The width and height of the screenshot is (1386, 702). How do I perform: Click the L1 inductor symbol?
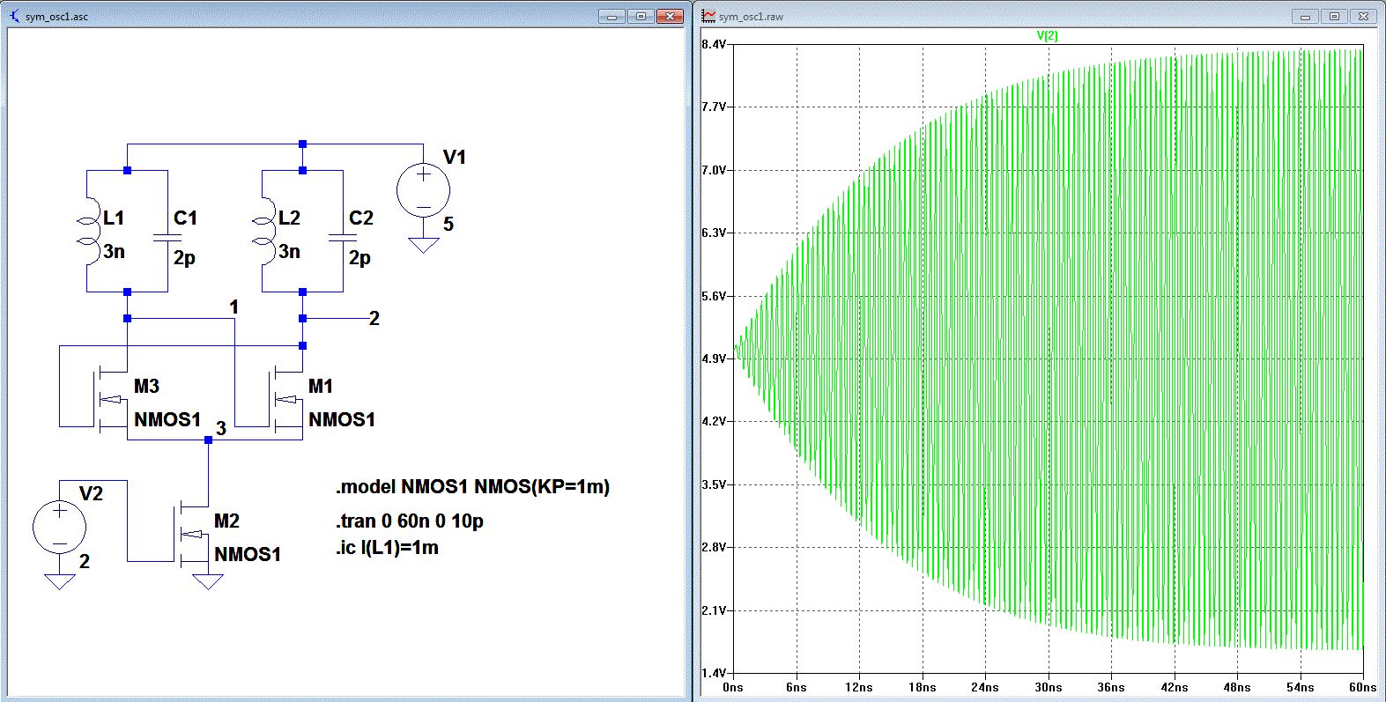click(88, 231)
